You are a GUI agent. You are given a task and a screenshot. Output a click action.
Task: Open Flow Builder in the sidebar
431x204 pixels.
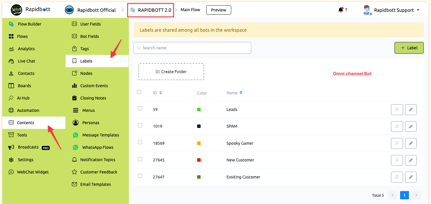click(x=29, y=24)
